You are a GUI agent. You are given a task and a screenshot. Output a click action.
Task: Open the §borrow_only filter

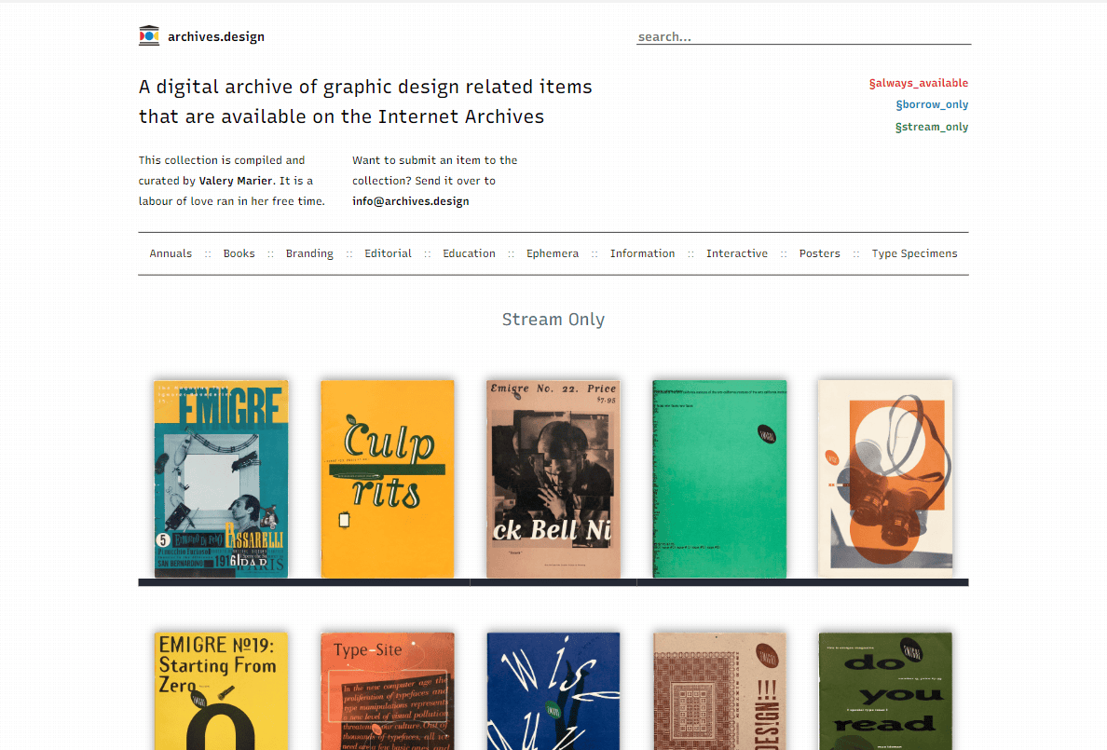pos(932,104)
